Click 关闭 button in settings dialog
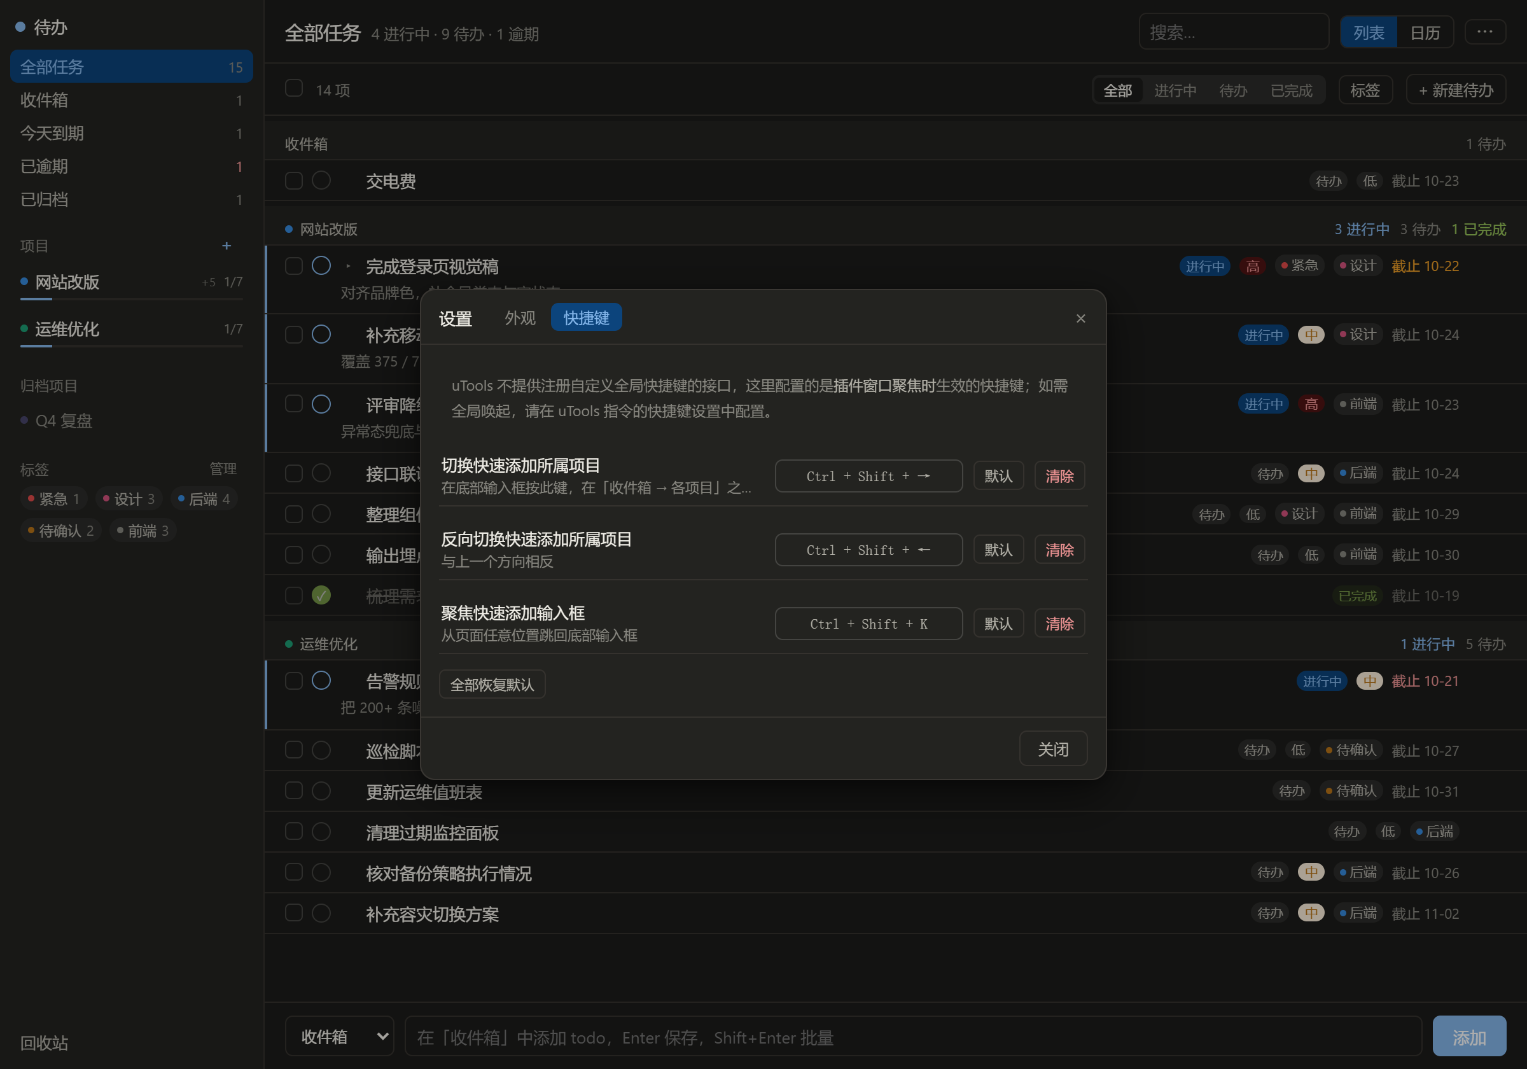This screenshot has height=1069, width=1527. pos(1053,748)
